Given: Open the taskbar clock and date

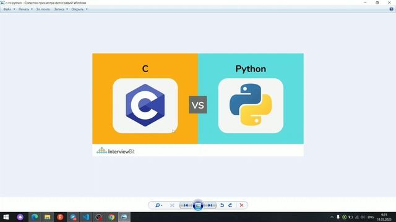Looking at the screenshot, I should coord(384,217).
